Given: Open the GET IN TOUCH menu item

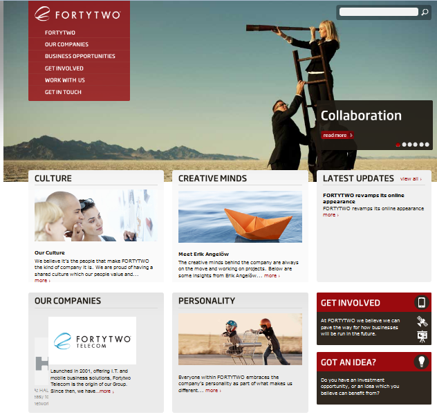Looking at the screenshot, I should click(63, 92).
